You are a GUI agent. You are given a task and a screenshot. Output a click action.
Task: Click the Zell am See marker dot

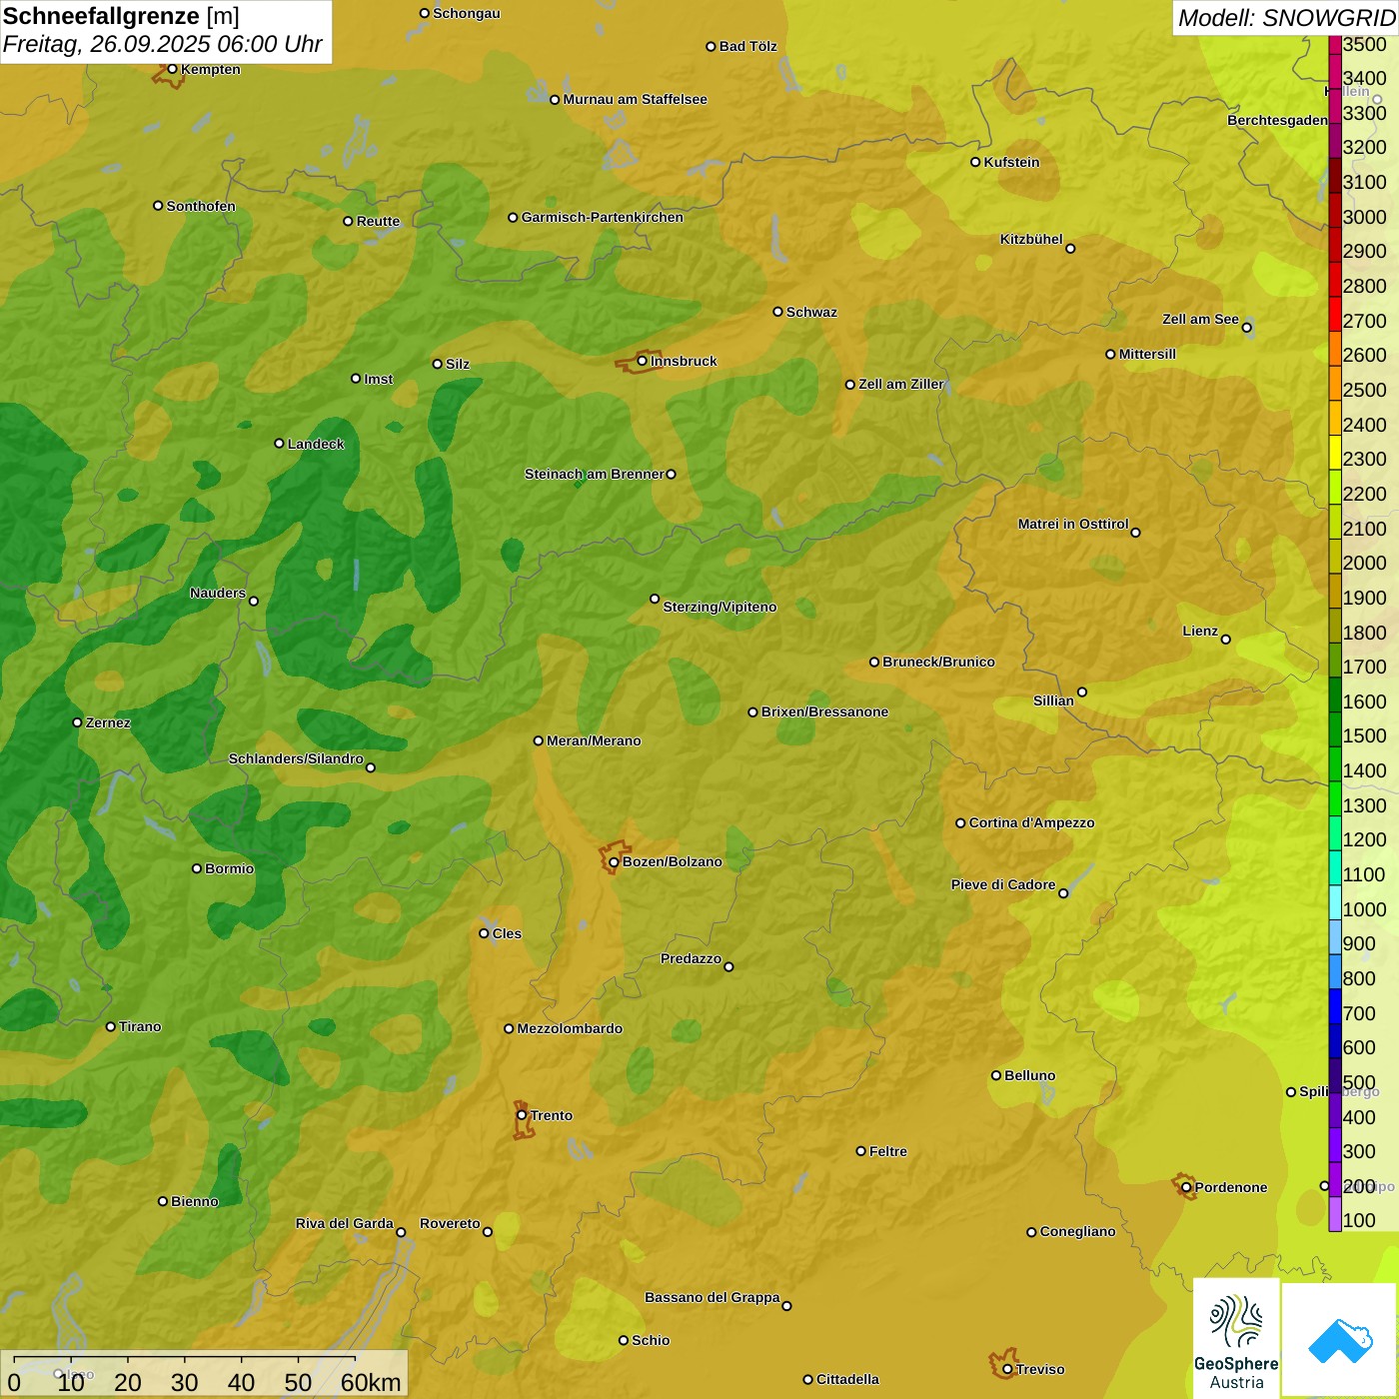click(x=1246, y=328)
